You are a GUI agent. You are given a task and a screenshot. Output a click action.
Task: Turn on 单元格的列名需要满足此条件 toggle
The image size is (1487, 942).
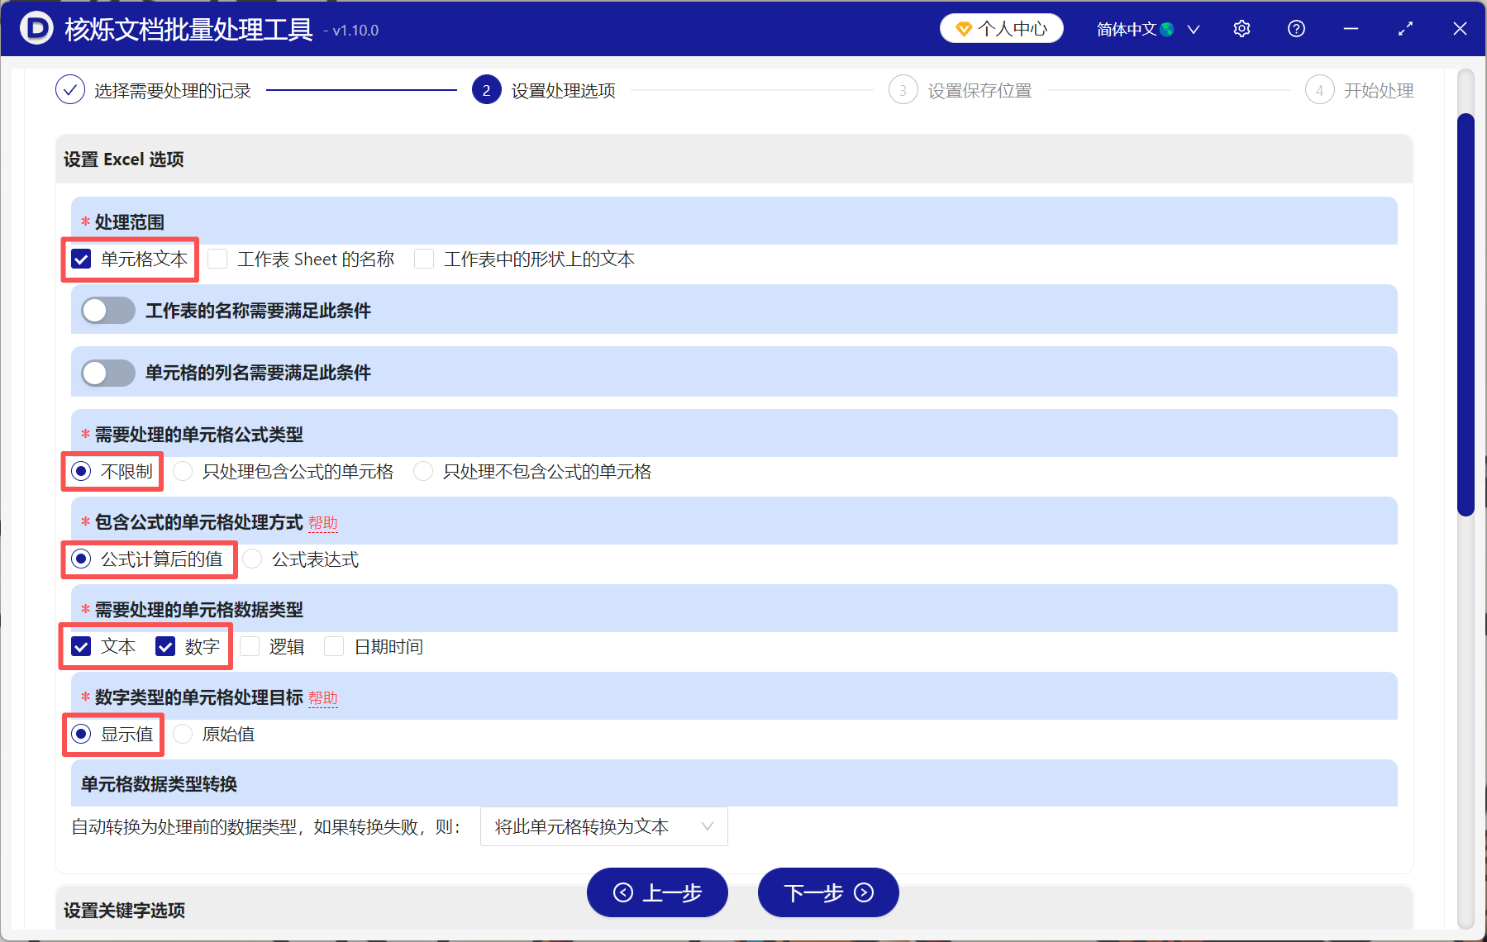[107, 373]
